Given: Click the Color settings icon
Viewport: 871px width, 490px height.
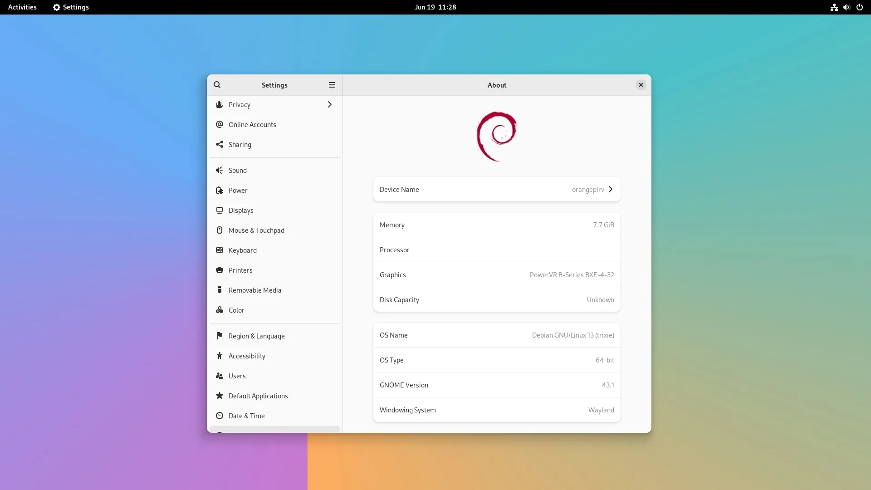Looking at the screenshot, I should pos(220,310).
